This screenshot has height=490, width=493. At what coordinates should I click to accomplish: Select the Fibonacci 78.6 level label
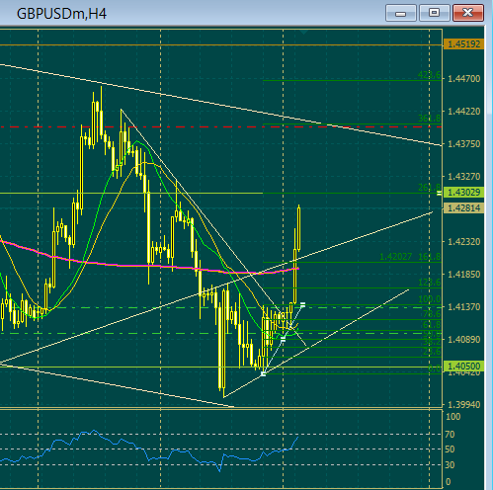(432, 314)
